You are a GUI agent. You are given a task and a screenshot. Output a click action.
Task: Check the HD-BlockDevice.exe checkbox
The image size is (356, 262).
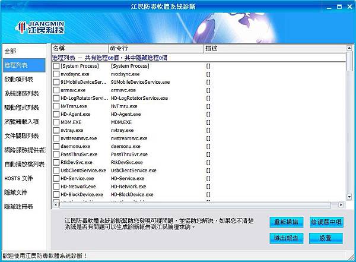56,194
